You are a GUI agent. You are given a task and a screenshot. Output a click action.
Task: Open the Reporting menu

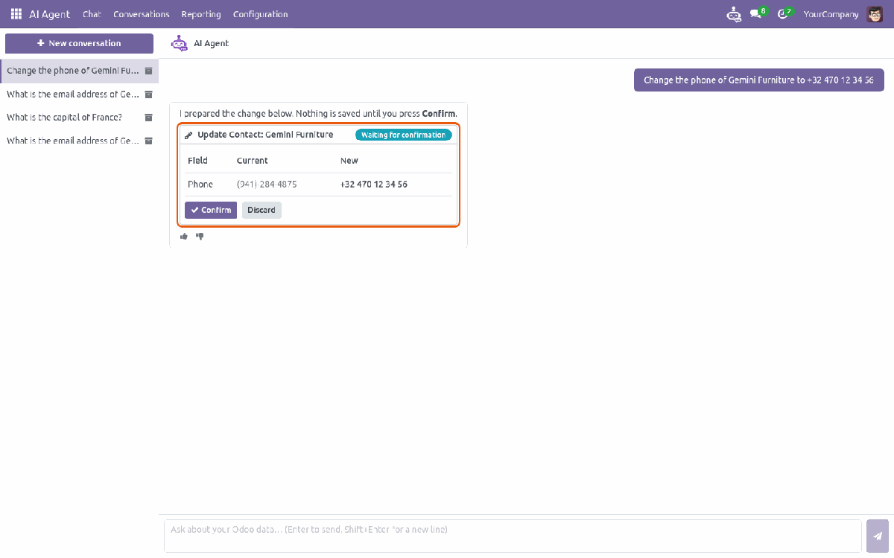tap(201, 14)
